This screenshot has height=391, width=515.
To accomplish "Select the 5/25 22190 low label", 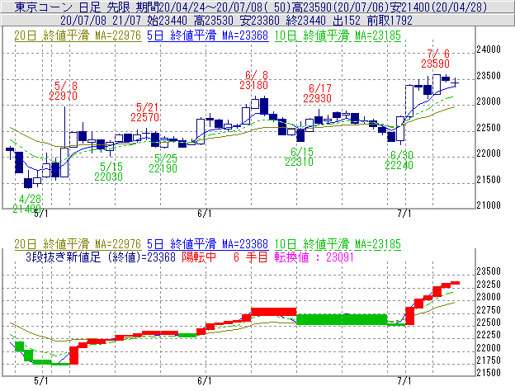I will click(x=163, y=163).
